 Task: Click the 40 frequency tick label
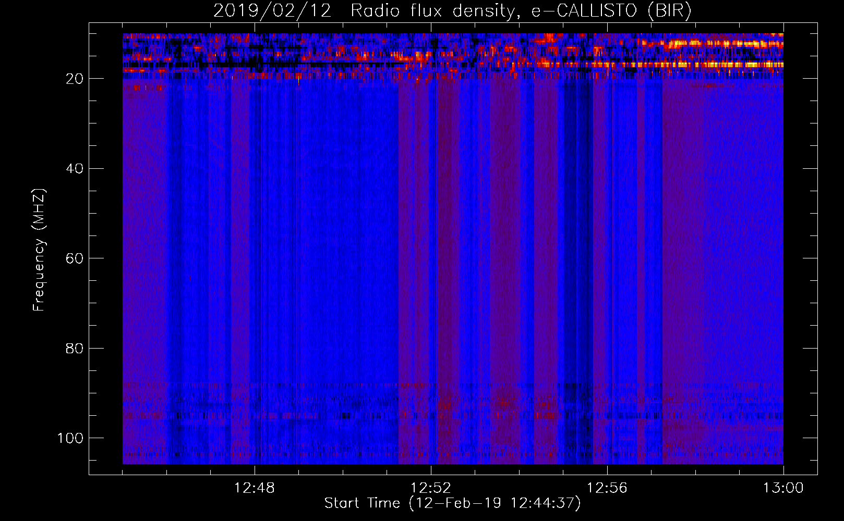pos(75,169)
